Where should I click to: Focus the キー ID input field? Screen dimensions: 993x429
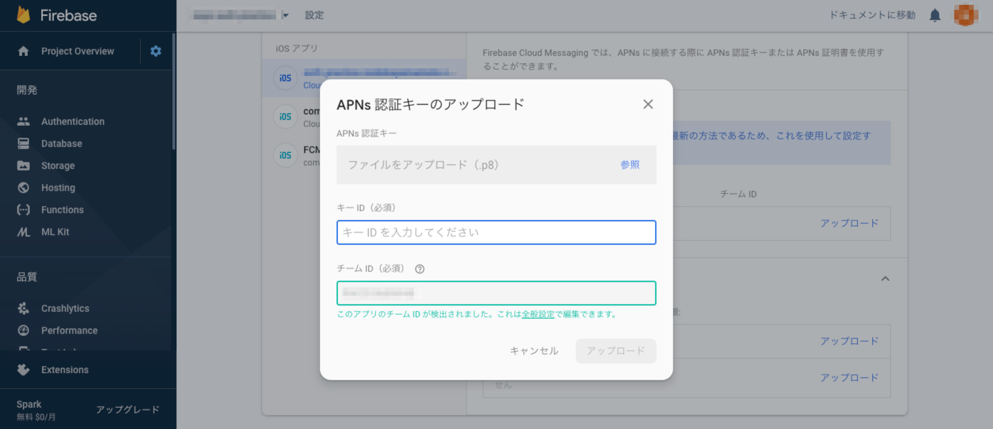coord(496,232)
